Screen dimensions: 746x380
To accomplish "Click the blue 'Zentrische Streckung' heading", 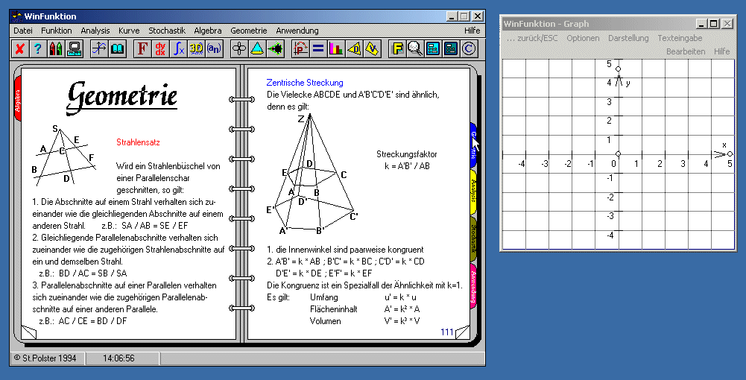I will (x=305, y=83).
